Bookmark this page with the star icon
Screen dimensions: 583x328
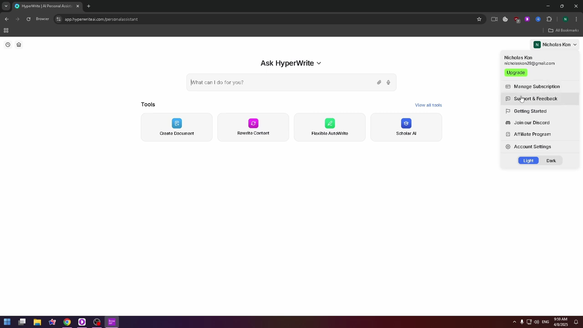click(479, 19)
